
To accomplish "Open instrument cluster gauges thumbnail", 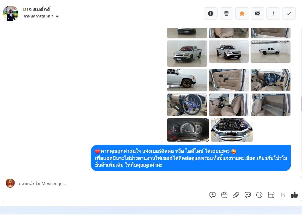I will coord(188,130).
